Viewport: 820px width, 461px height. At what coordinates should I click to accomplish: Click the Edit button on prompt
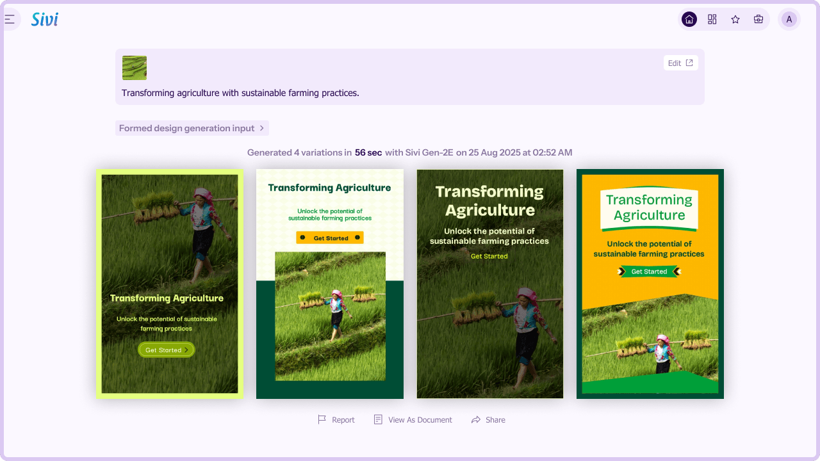click(680, 63)
